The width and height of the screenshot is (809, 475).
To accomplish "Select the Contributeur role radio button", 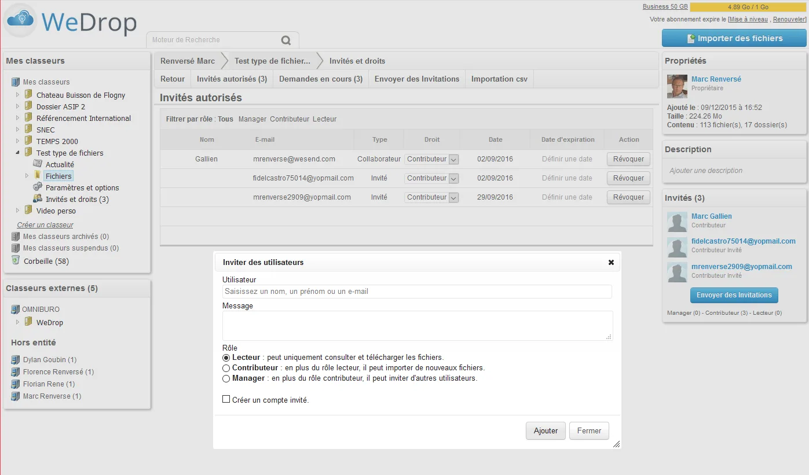I will click(x=226, y=368).
